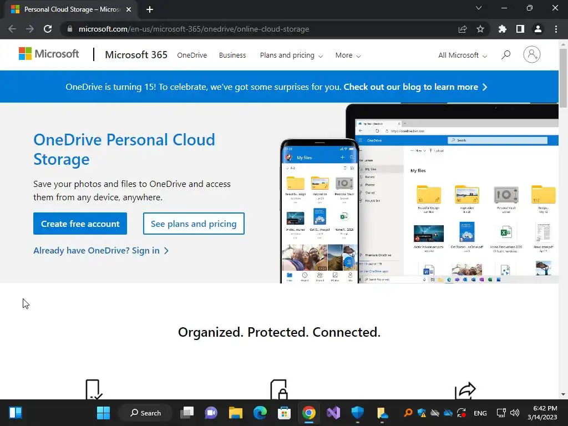Viewport: 568px width, 426px height.
Task: Click the OneDrive cloud tray icon
Action: click(x=448, y=413)
